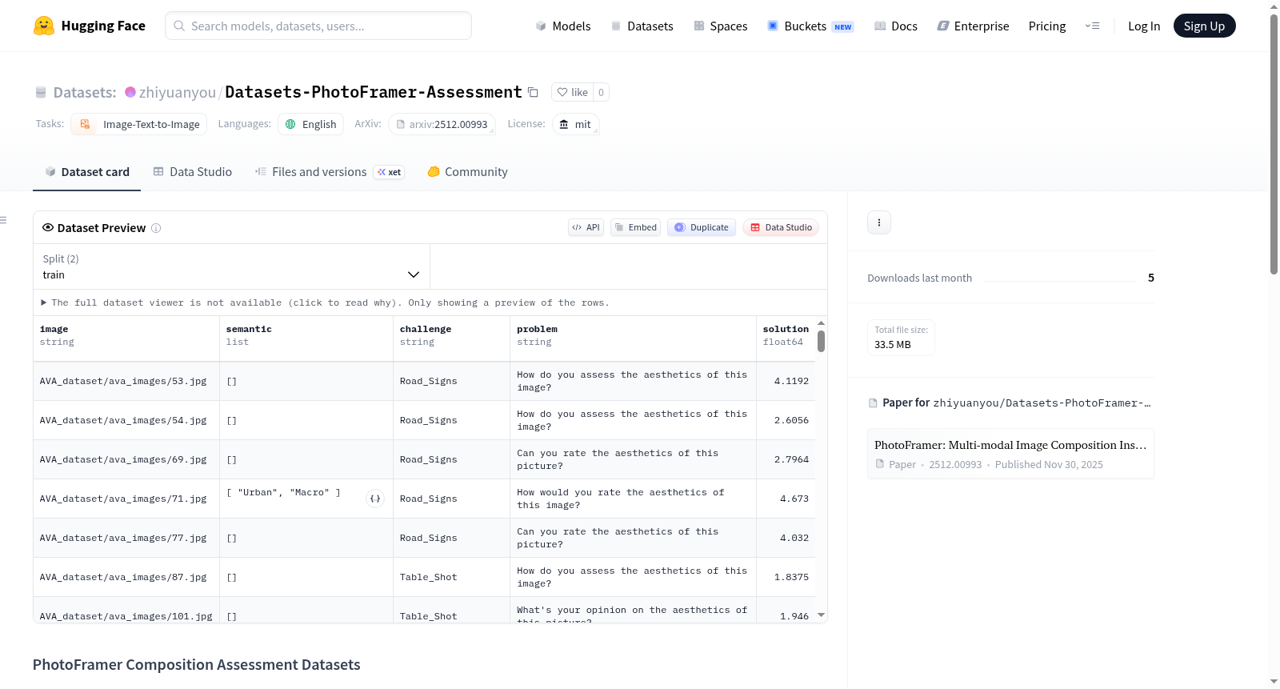1280x689 pixels.
Task: Expand the viewer not available notice
Action: 325,302
